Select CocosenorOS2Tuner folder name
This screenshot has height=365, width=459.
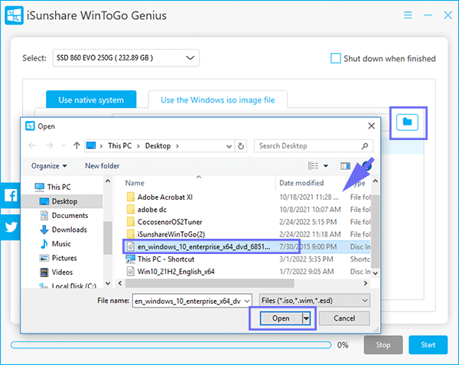click(170, 222)
